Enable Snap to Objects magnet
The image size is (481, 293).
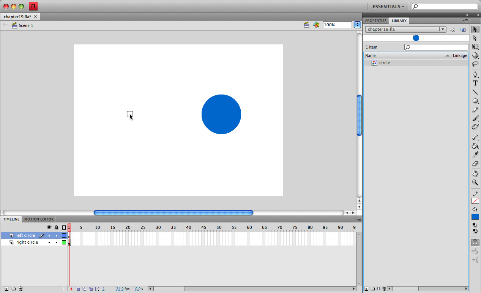tap(475, 242)
